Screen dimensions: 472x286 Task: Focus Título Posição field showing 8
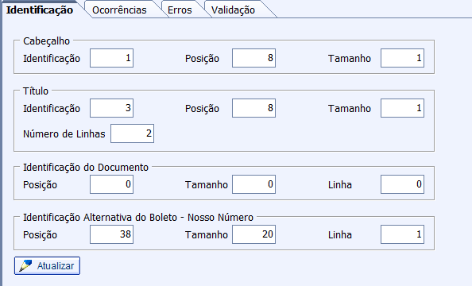(x=253, y=108)
